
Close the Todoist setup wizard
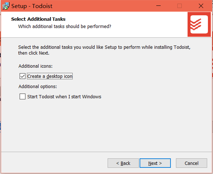(201, 6)
